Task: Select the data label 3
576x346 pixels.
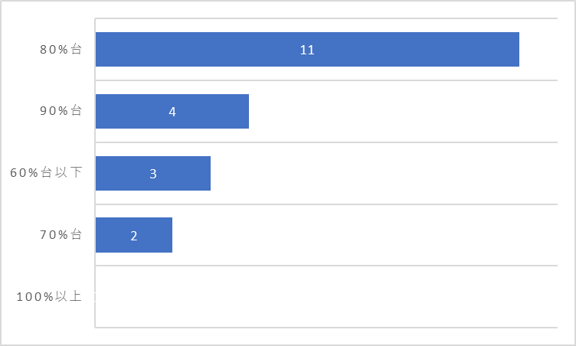Action: click(153, 174)
